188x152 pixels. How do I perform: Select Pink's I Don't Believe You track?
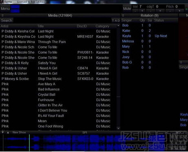(x=58, y=110)
